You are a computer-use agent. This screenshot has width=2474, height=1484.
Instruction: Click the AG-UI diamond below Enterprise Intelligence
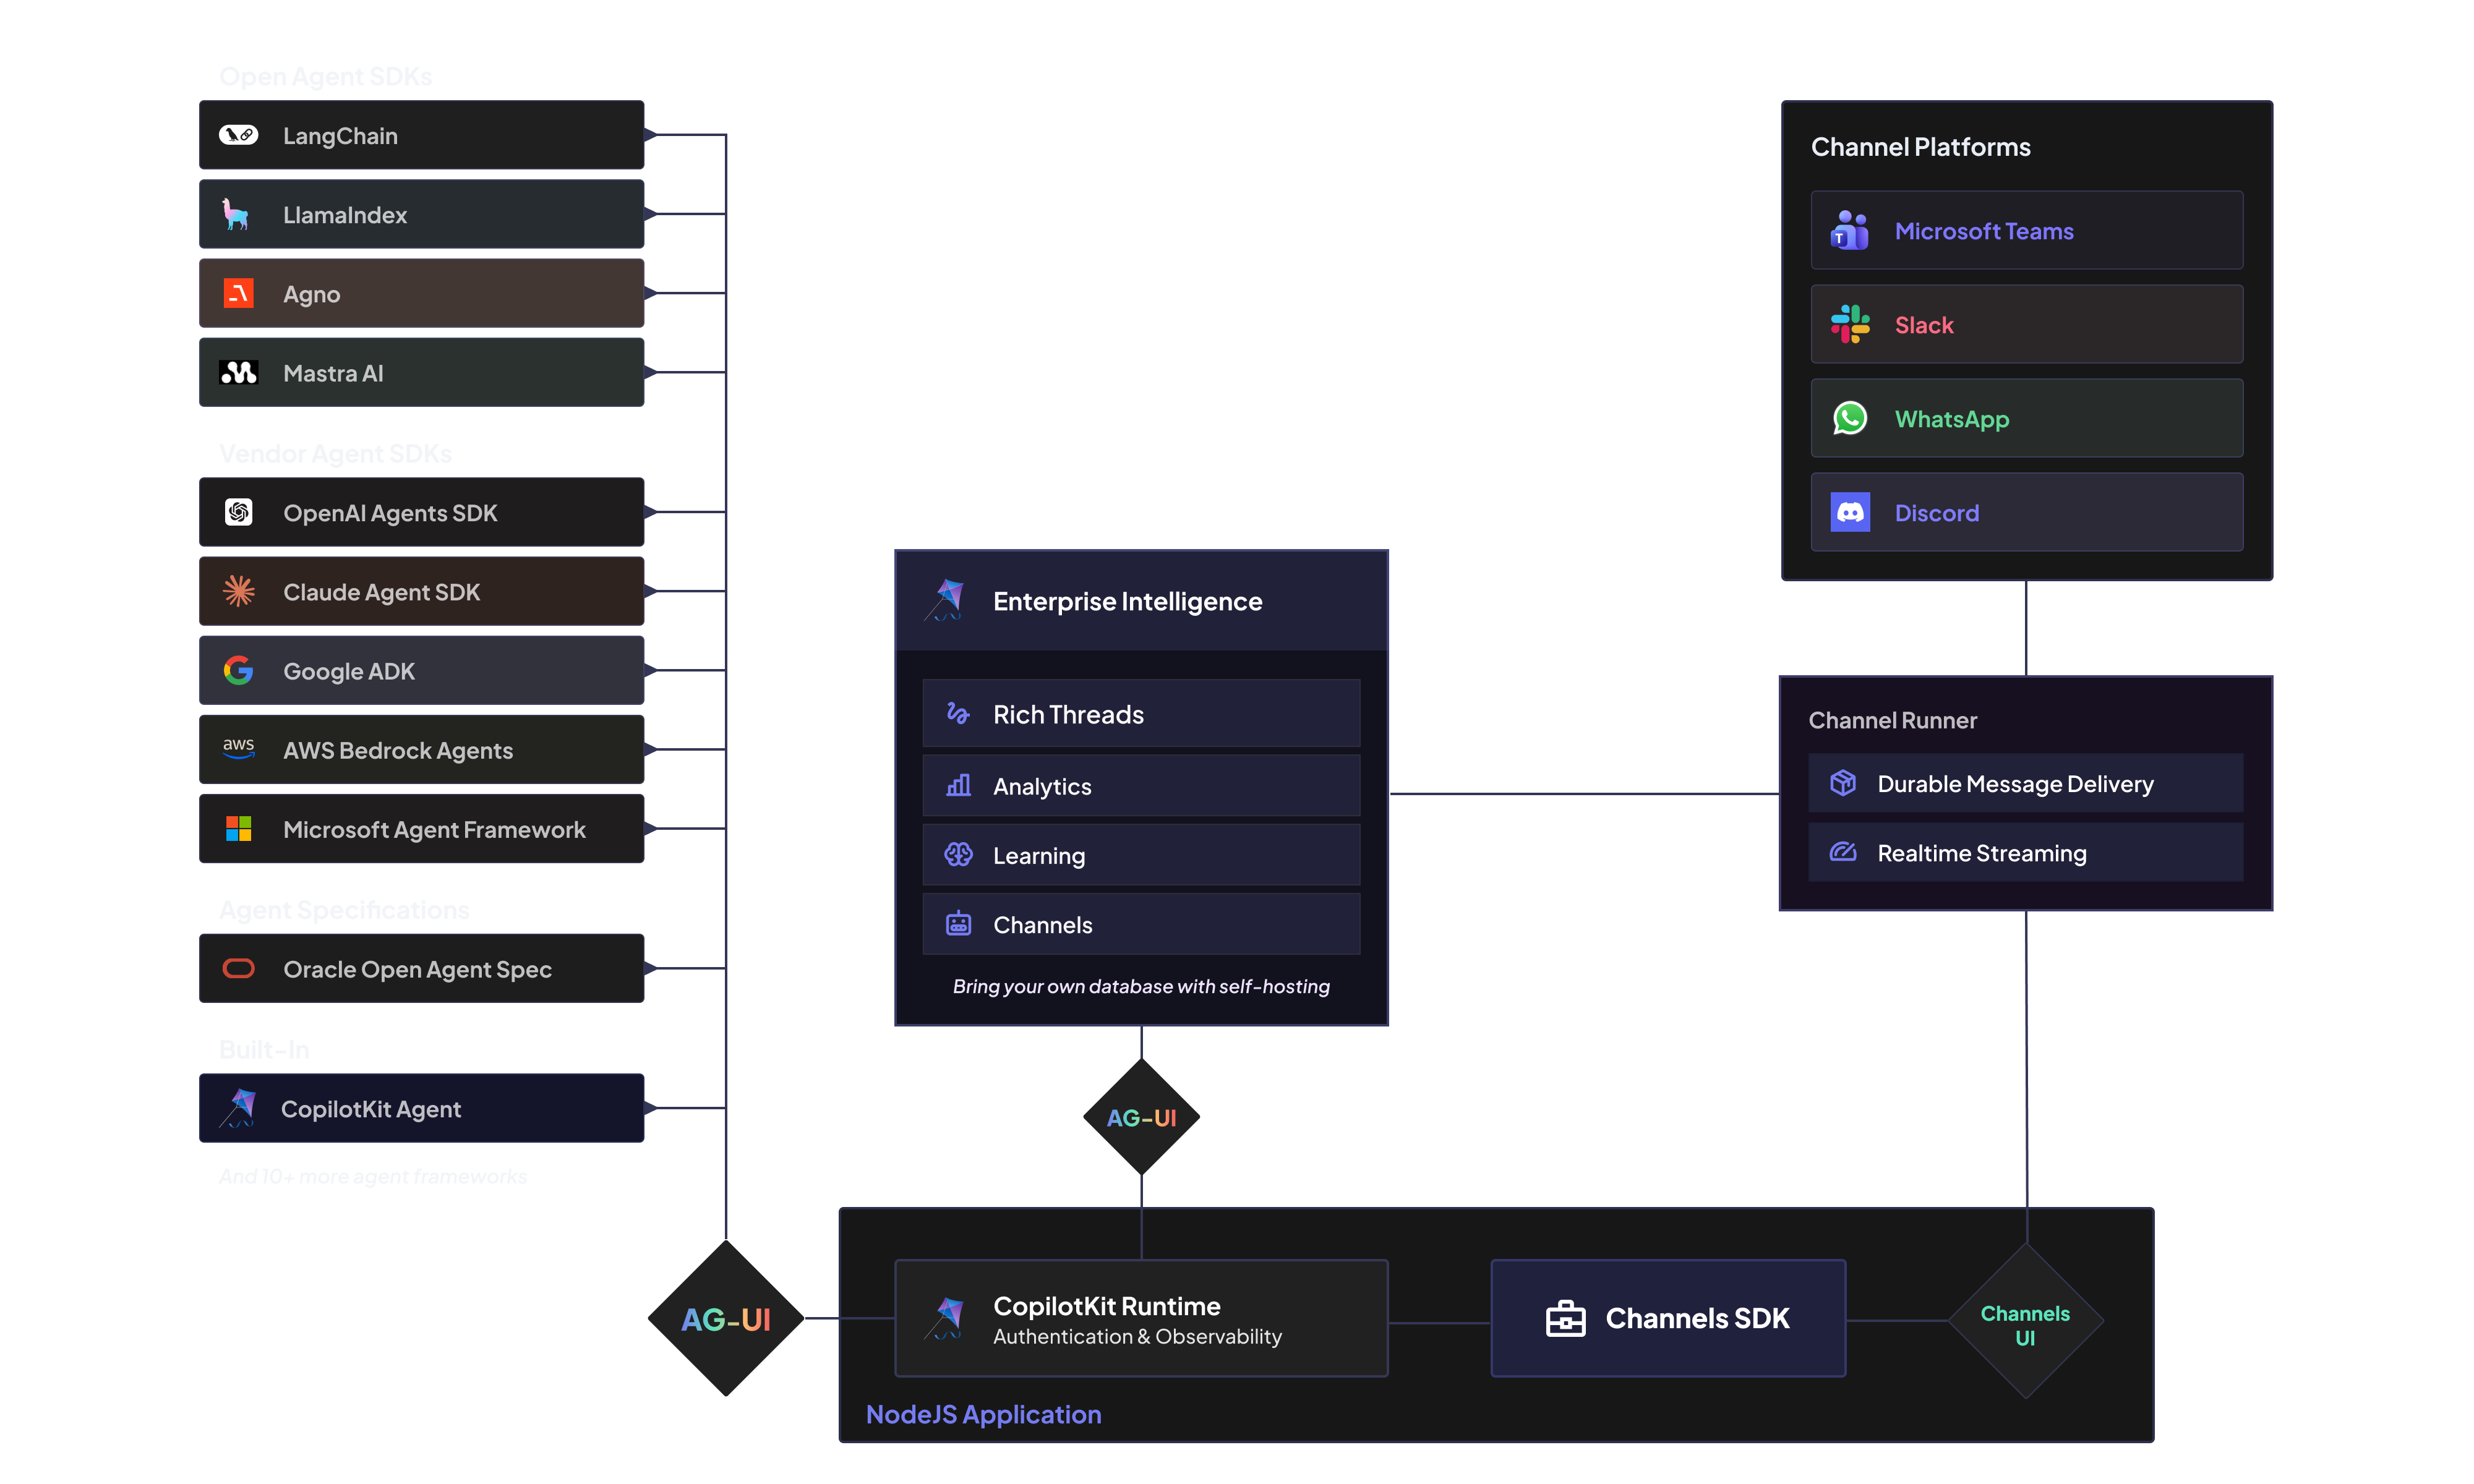tap(1141, 1117)
